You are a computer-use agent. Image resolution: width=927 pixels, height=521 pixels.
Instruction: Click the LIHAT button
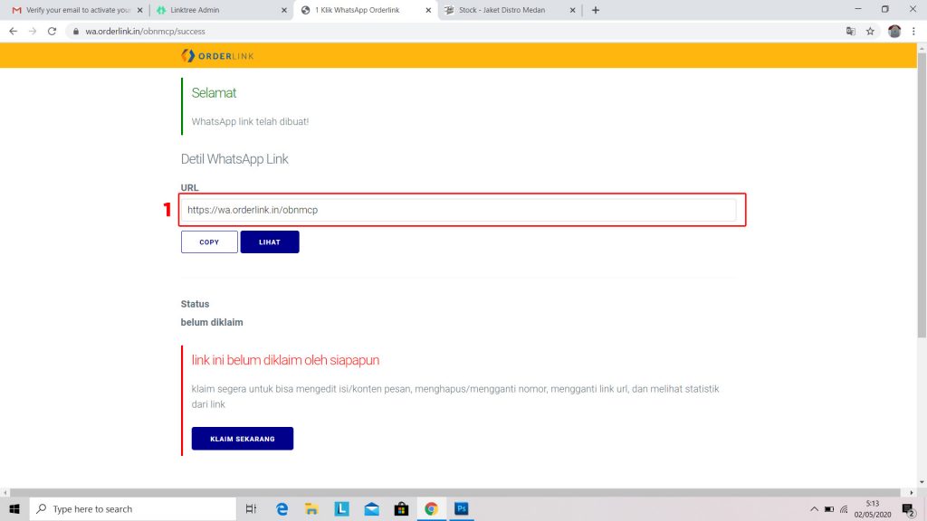coord(270,242)
